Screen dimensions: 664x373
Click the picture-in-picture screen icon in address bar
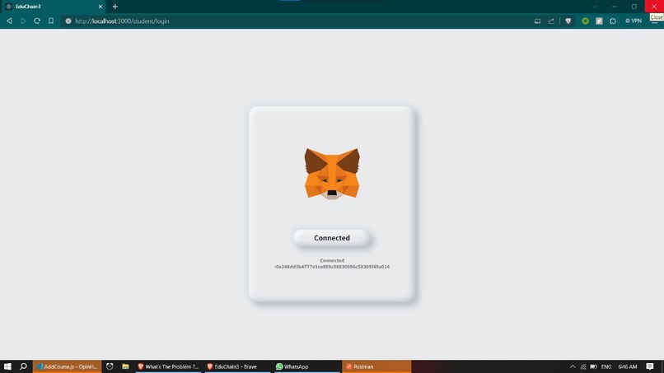point(537,21)
